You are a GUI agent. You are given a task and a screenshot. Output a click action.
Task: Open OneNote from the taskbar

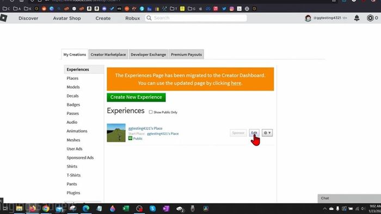(x=166, y=209)
